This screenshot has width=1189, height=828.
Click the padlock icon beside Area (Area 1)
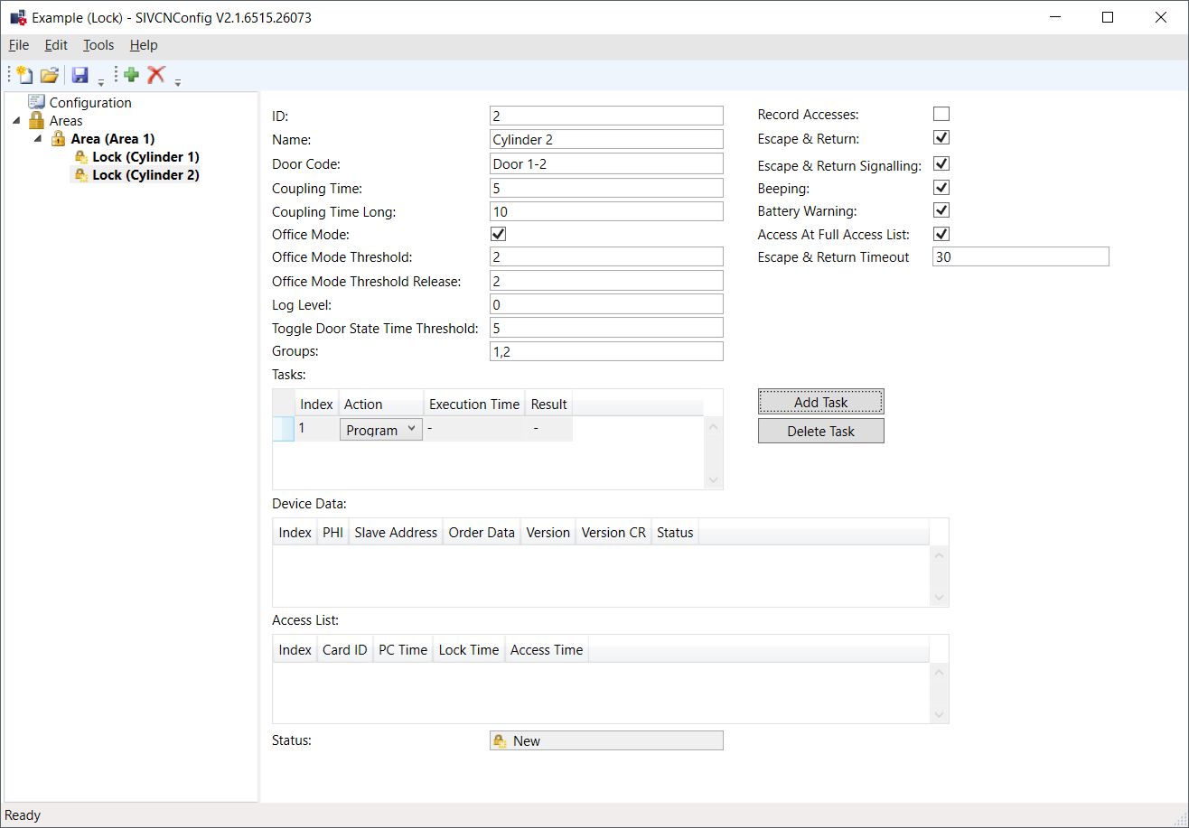58,139
